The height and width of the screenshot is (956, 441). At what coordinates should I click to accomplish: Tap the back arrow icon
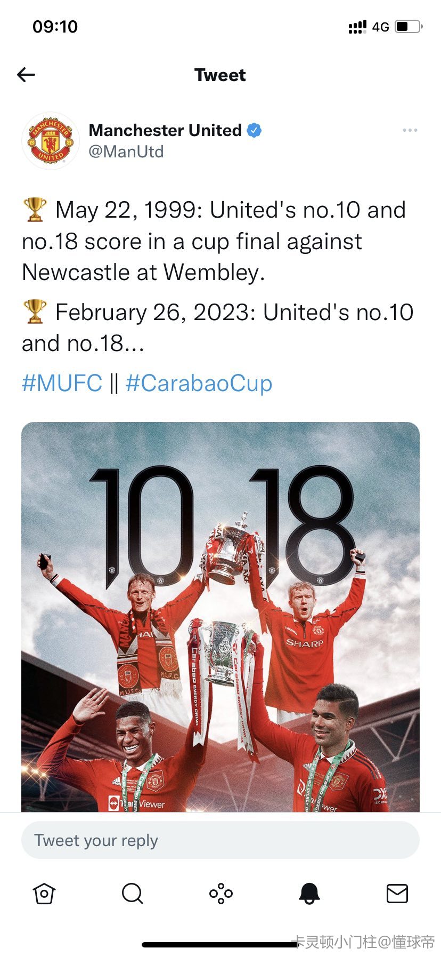(x=26, y=75)
